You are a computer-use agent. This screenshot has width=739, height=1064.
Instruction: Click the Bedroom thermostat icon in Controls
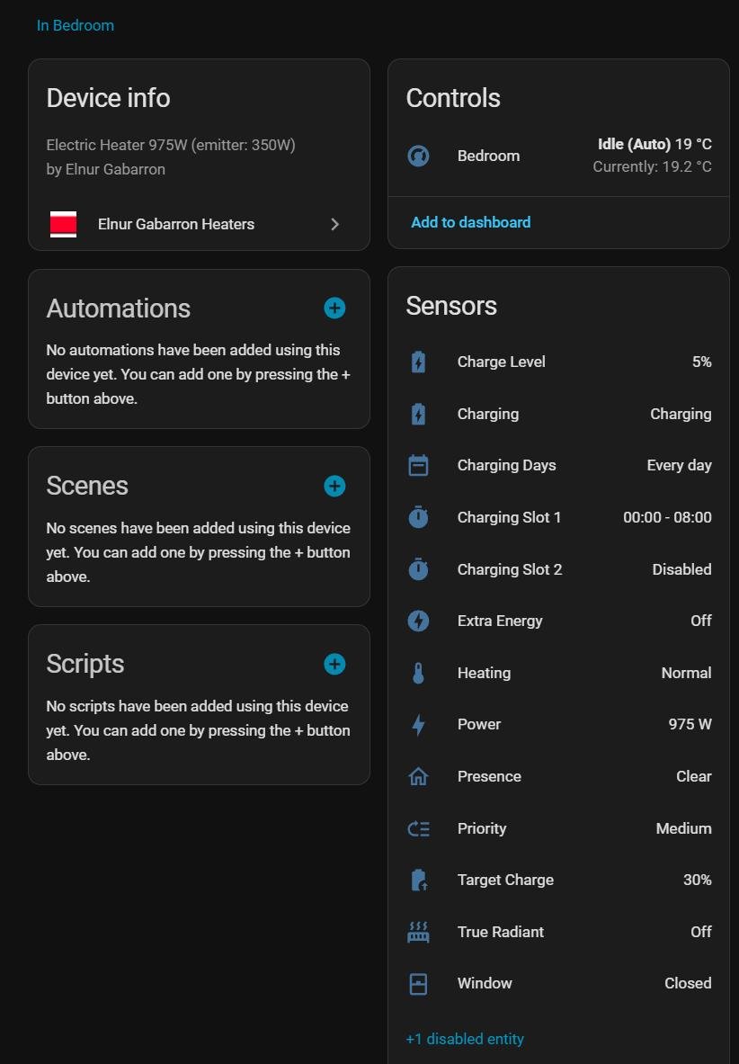pos(418,156)
